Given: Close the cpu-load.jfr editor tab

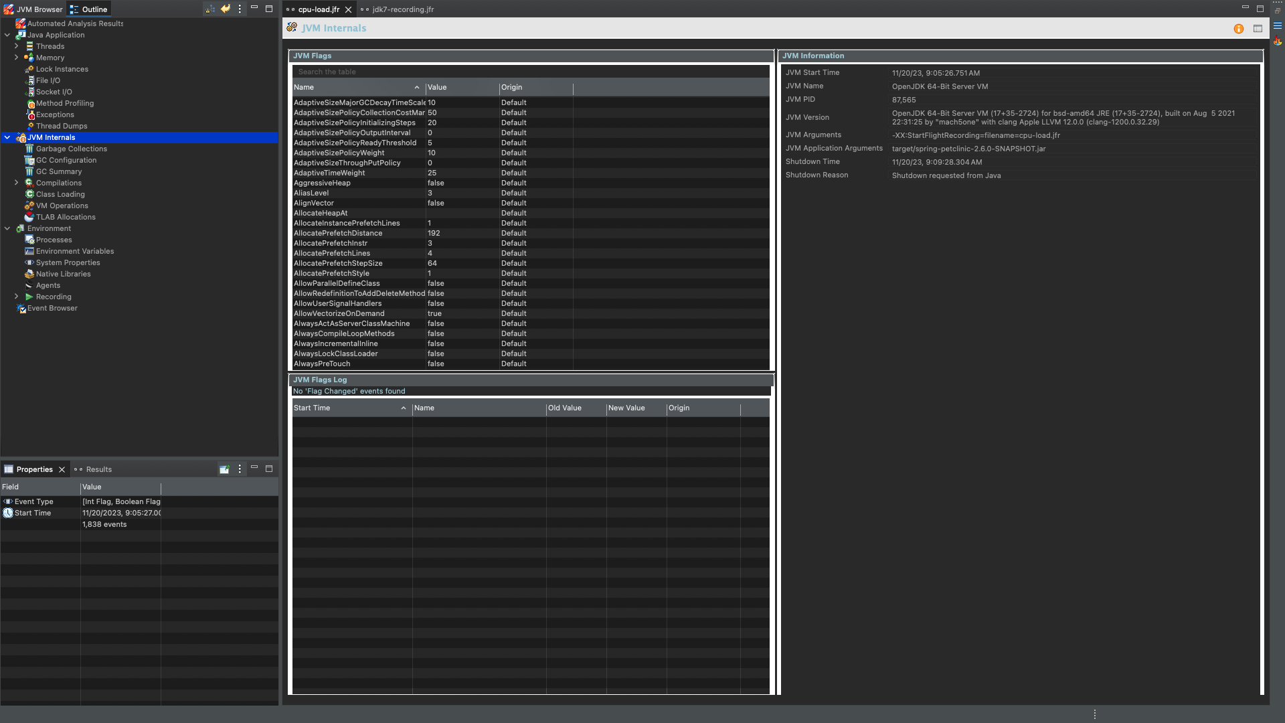Looking at the screenshot, I should pos(348,9).
